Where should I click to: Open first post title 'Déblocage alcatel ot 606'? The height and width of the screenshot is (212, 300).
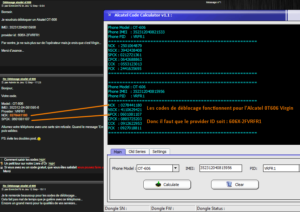click(x=17, y=2)
